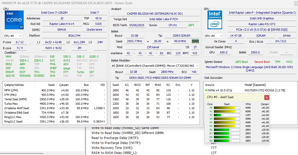Click the 1600 timing table row
298x155 pixels.
click(155, 117)
